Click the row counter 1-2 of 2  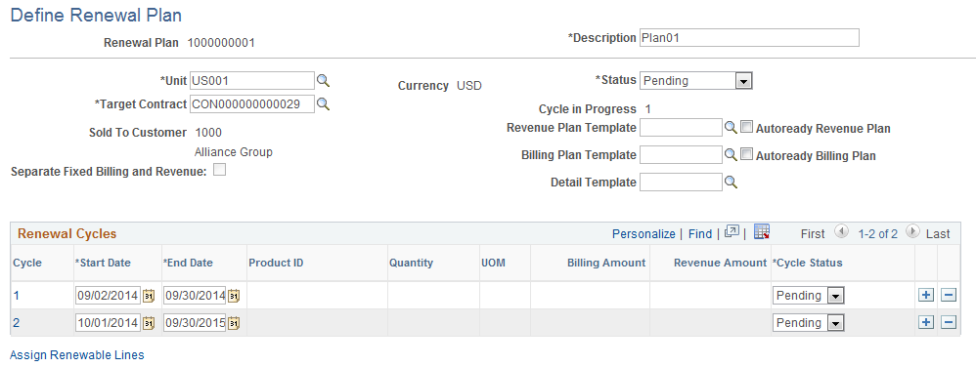[x=877, y=234]
